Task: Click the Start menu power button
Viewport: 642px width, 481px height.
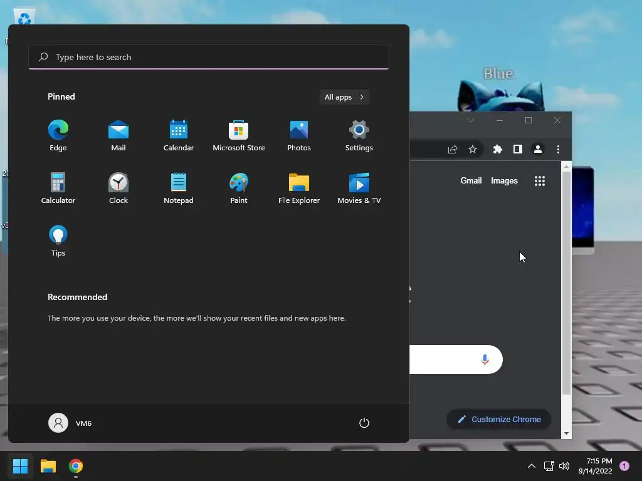Action: 364,423
